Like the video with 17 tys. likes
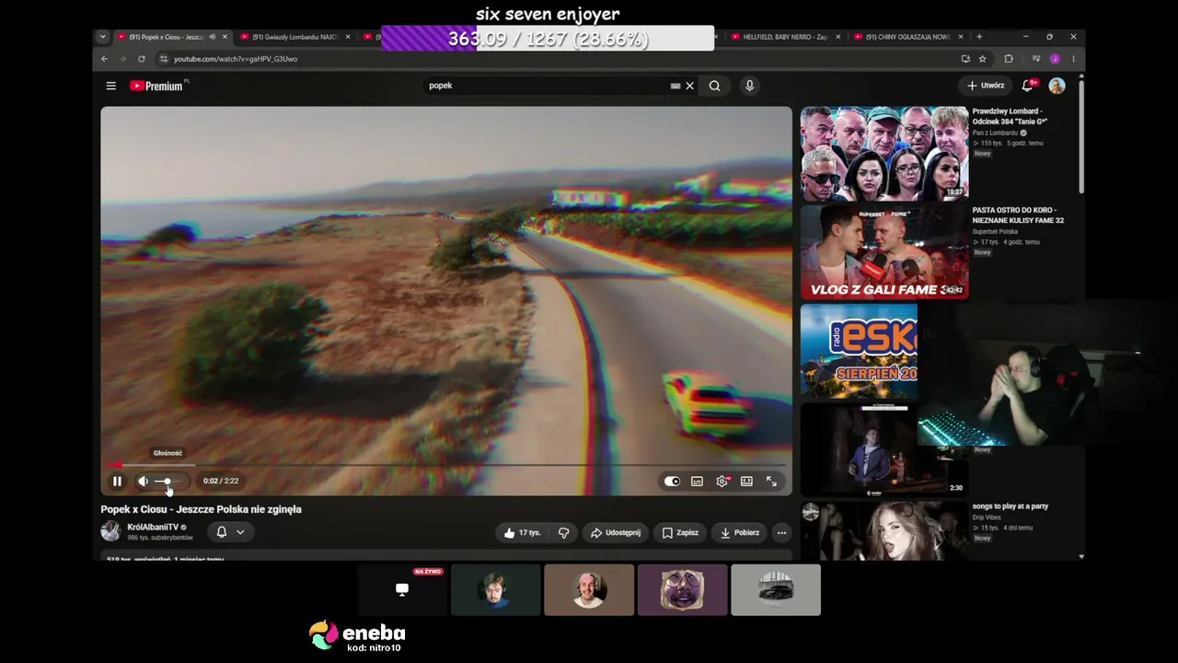The width and height of the screenshot is (1178, 663). point(522,532)
